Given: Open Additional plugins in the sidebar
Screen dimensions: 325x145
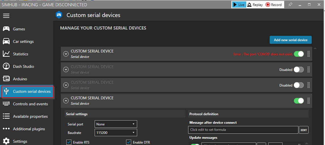Looking at the screenshot, I should point(29,129).
